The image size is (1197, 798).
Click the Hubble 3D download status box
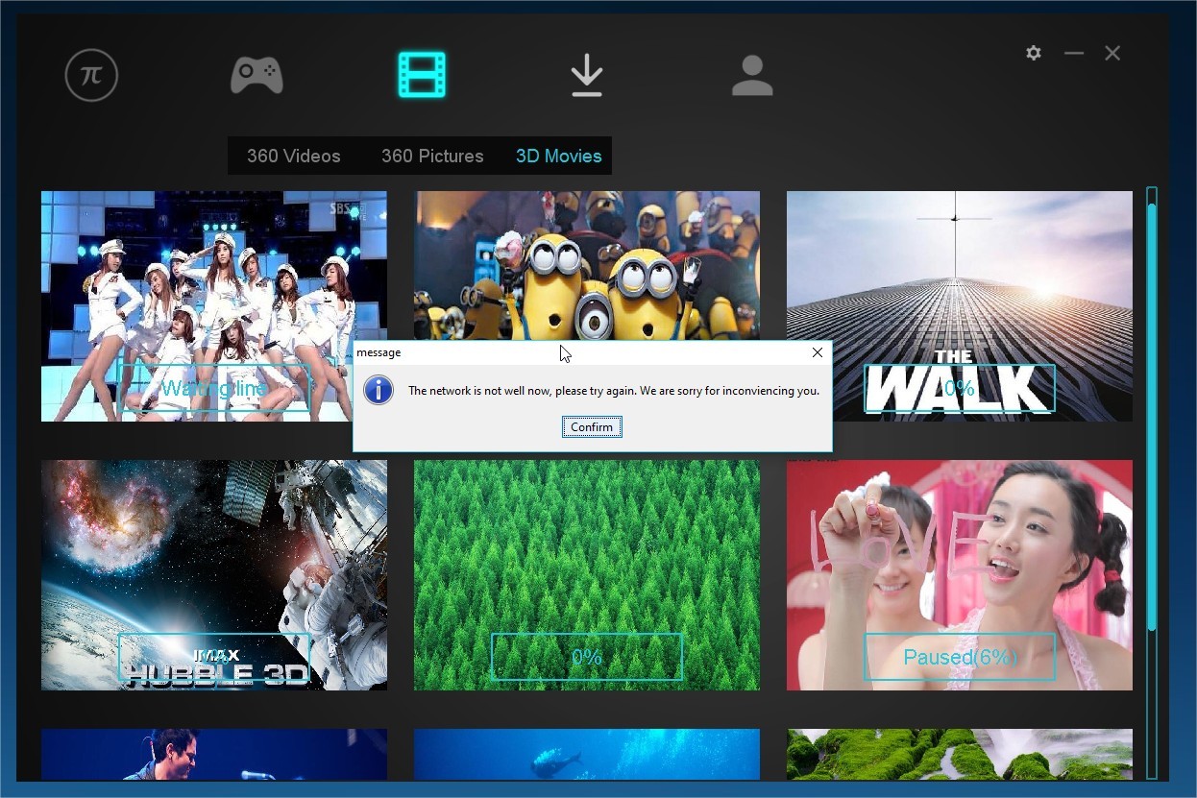coord(214,658)
